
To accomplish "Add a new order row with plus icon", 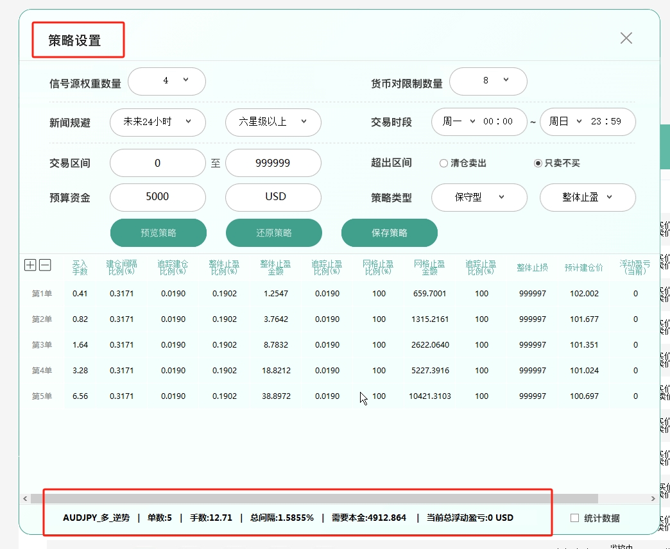I will [x=30, y=265].
